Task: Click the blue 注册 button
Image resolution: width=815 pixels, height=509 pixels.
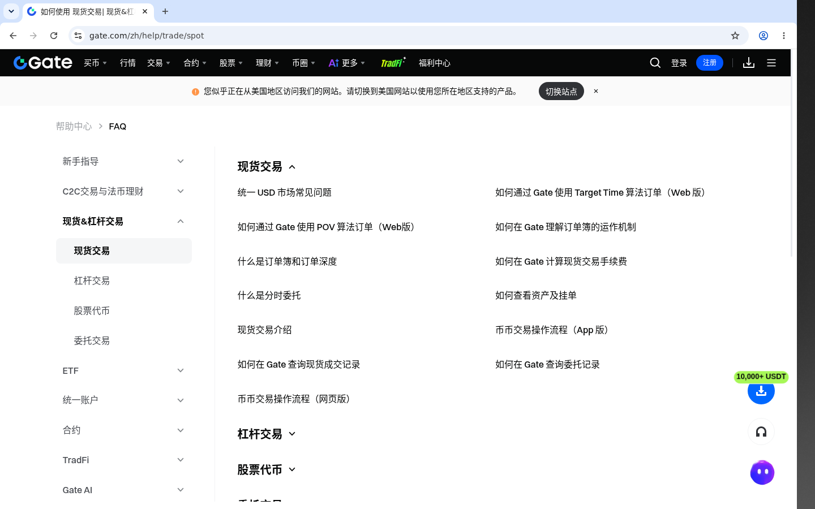Action: pos(710,63)
